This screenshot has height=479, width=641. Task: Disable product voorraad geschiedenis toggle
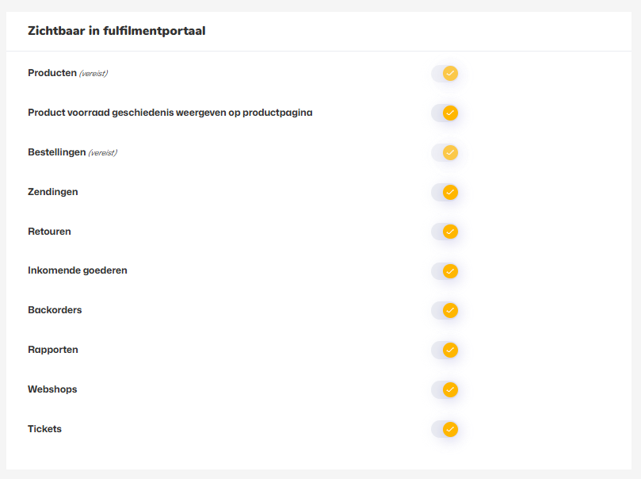pyautogui.click(x=445, y=113)
